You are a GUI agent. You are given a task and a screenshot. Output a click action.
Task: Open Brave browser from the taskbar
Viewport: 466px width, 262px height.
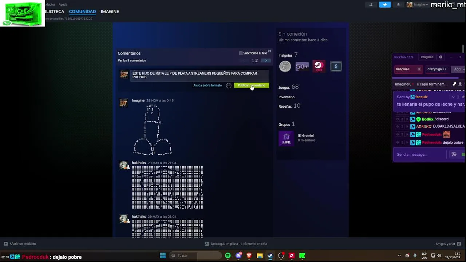click(x=249, y=255)
